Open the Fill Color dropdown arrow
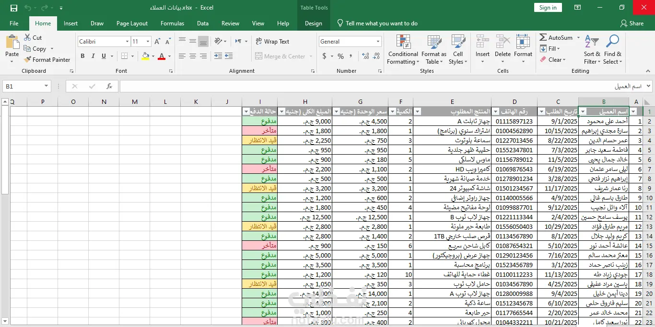Image resolution: width=655 pixels, height=327 pixels. point(153,56)
